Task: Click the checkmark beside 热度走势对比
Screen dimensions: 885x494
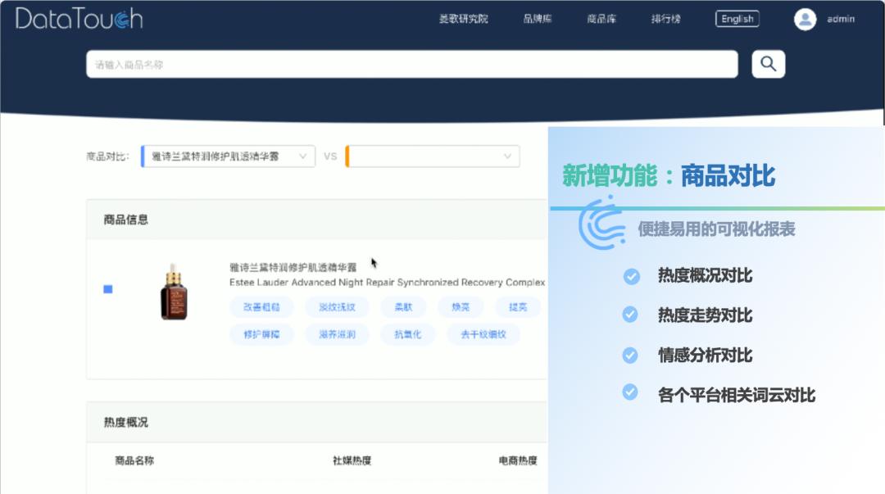Action: tap(630, 315)
